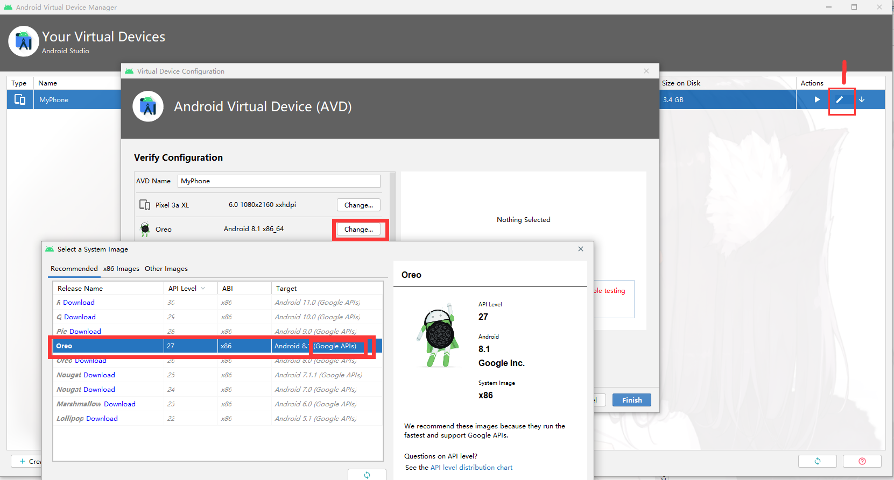Download the Nougat Android 7.1.1 image
Viewport: 894px width, 480px height.
point(99,375)
